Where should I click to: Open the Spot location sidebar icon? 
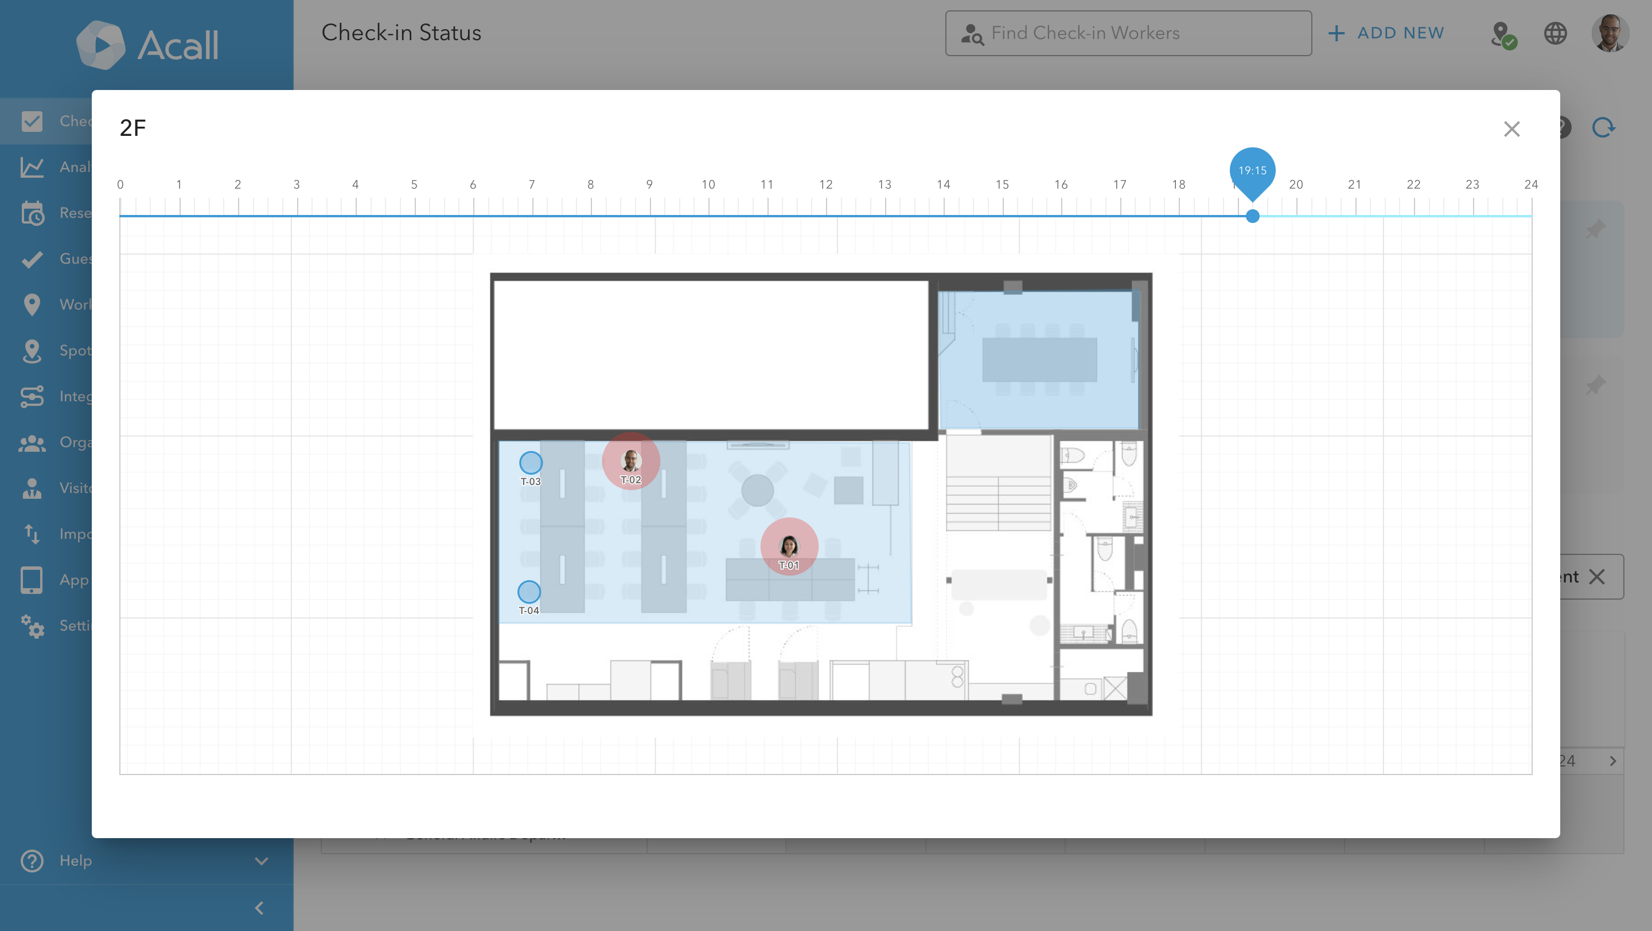pos(32,351)
